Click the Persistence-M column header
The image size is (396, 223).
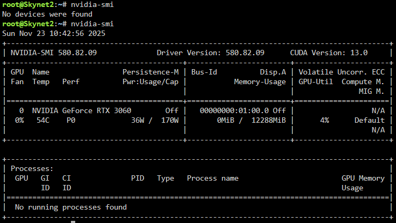tap(150, 72)
